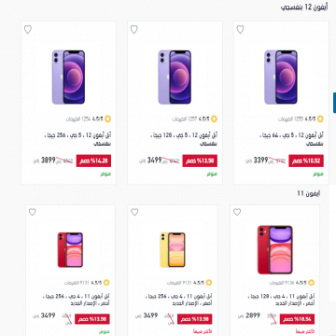Click rating star of yellow iPhone 11
The width and height of the screenshot is (336, 336).
[209, 283]
